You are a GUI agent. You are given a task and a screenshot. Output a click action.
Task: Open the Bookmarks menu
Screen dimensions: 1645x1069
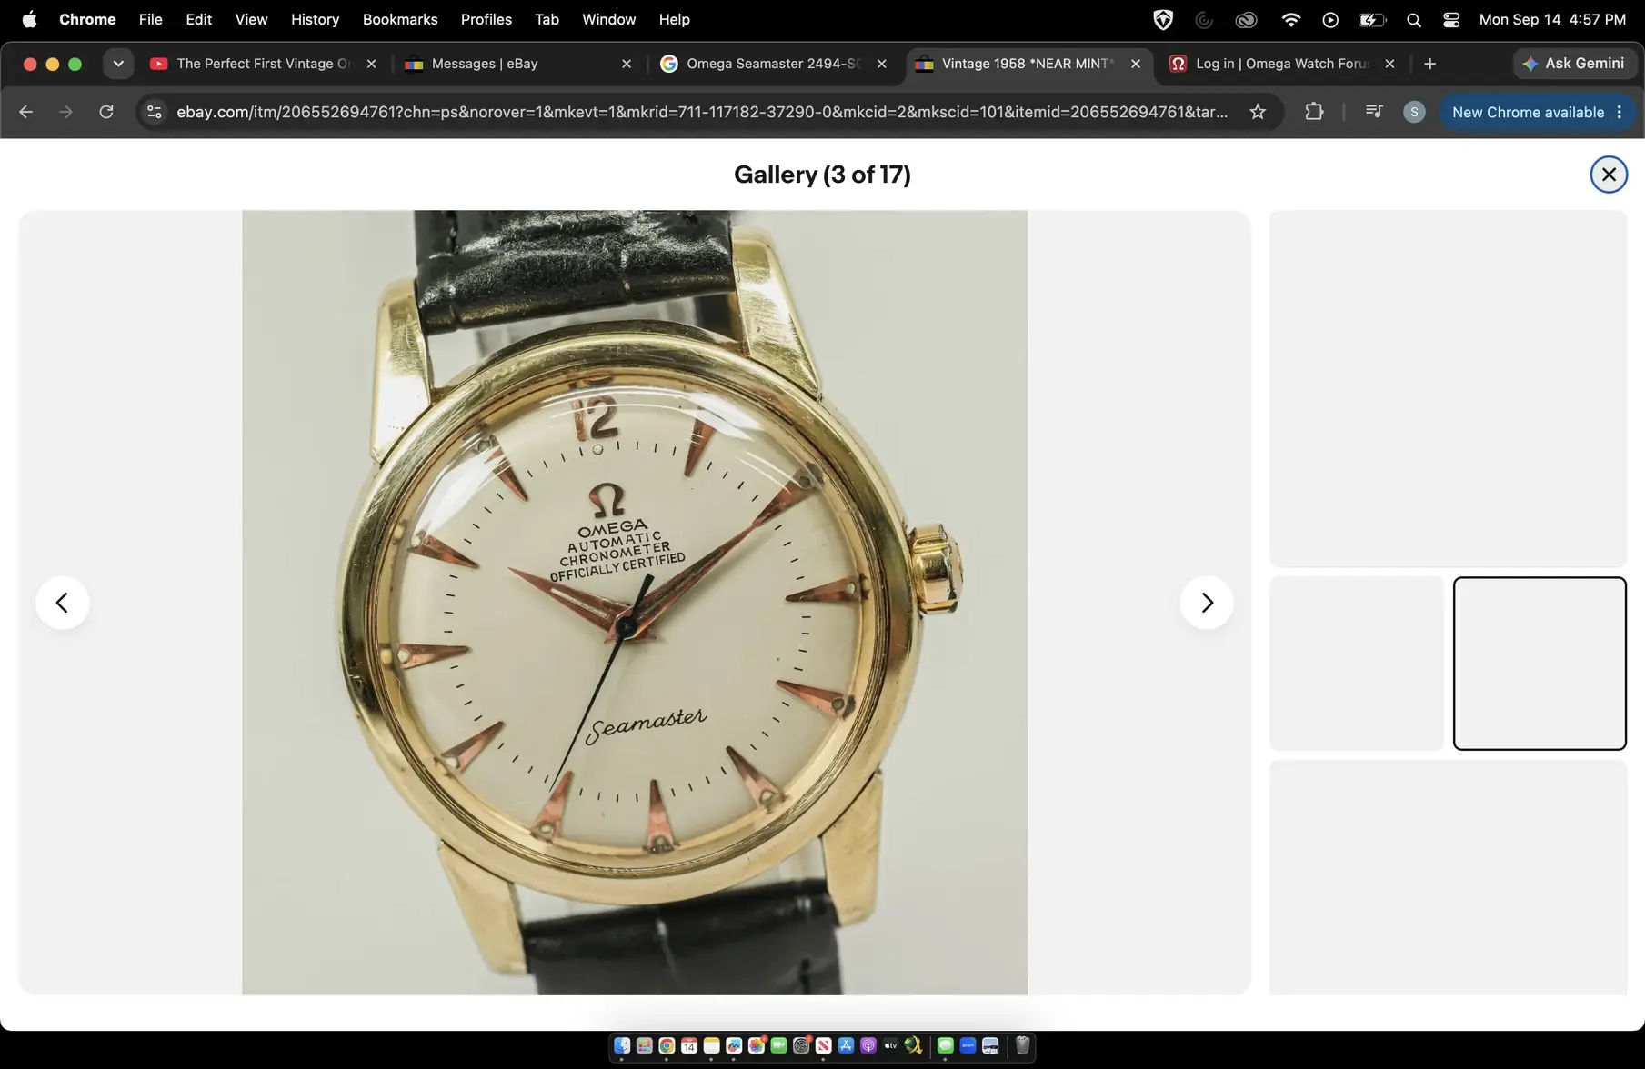[x=400, y=19]
